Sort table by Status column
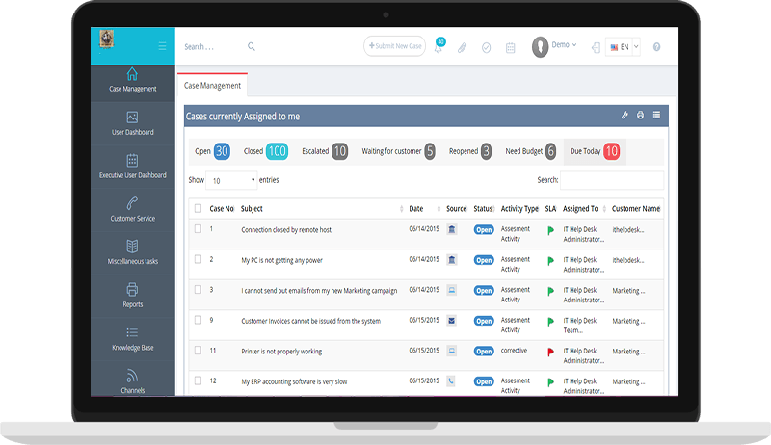The height and width of the screenshot is (445, 771). pyautogui.click(x=484, y=209)
